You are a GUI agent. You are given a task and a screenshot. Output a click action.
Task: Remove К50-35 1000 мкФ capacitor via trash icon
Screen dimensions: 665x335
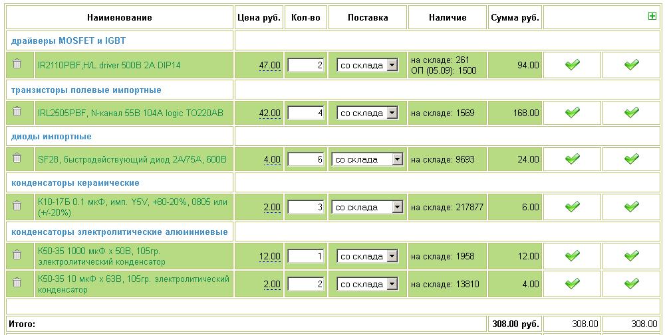tap(17, 255)
